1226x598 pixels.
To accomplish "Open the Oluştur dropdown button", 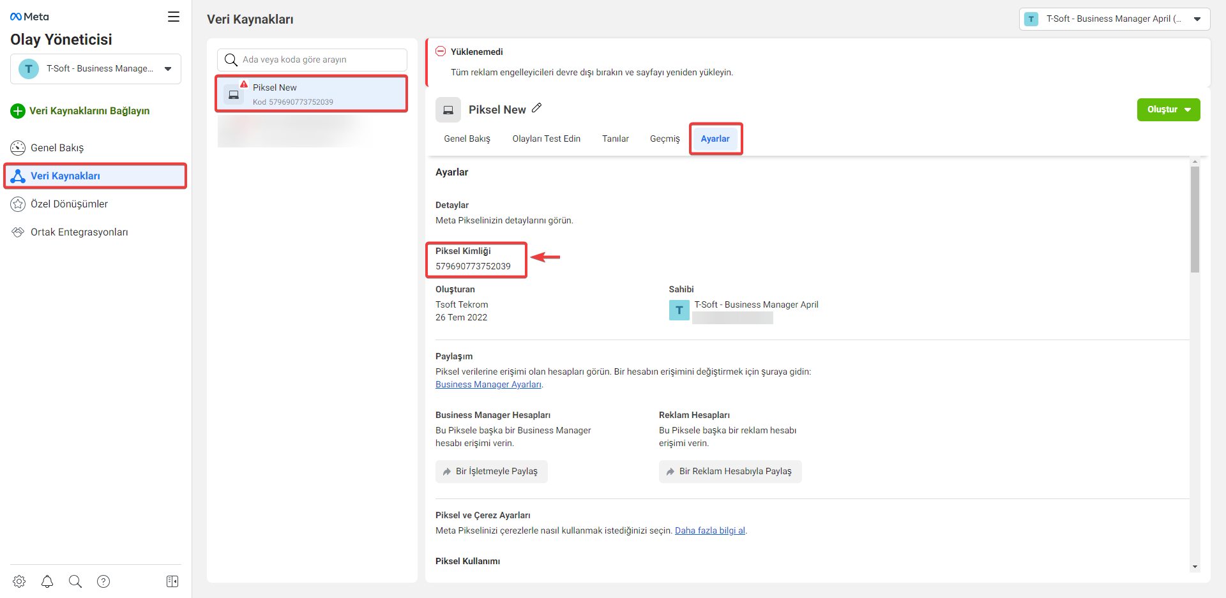I will pyautogui.click(x=1169, y=110).
